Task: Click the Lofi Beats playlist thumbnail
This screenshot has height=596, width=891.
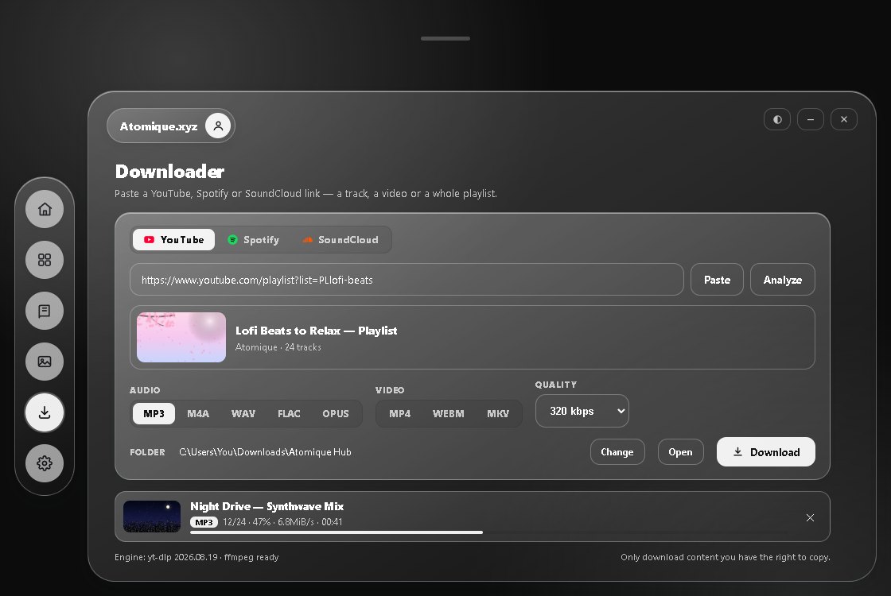Action: tap(181, 337)
